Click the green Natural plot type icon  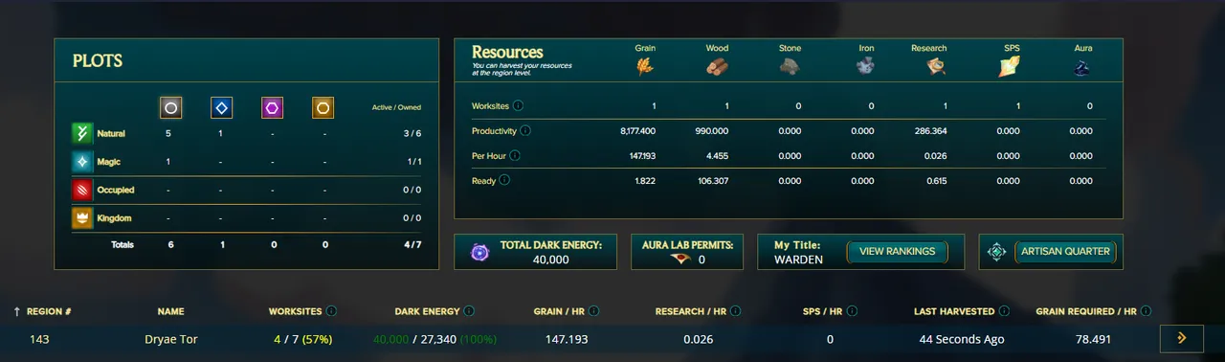(x=82, y=133)
